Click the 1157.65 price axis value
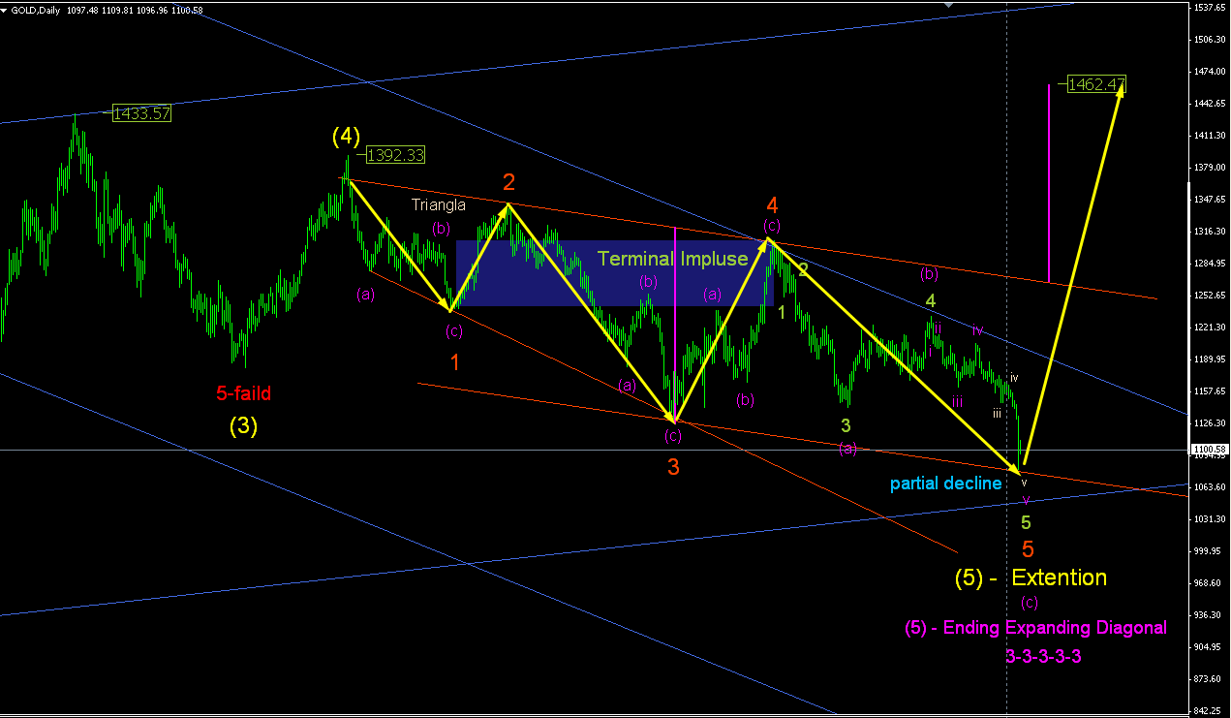1231x718 pixels. 1211,391
